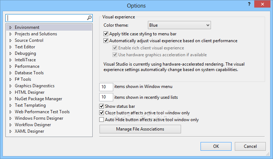Select the Text Editor category

click(x=25, y=47)
